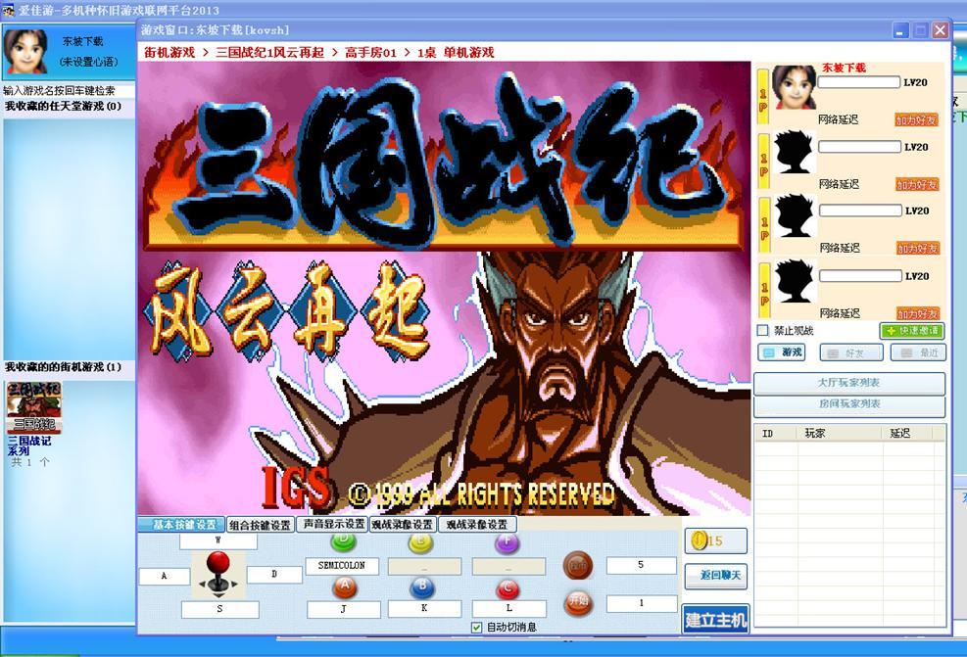Viewport: 967px width, 657px height.
Task: Click the second player silhouette avatar
Action: coord(794,153)
